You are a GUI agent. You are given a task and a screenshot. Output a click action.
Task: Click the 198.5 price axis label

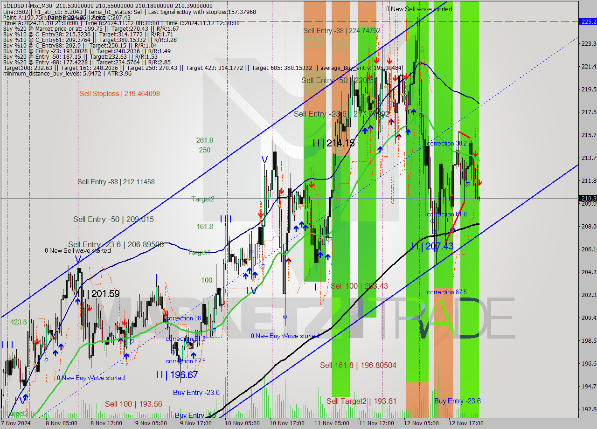coord(589,340)
